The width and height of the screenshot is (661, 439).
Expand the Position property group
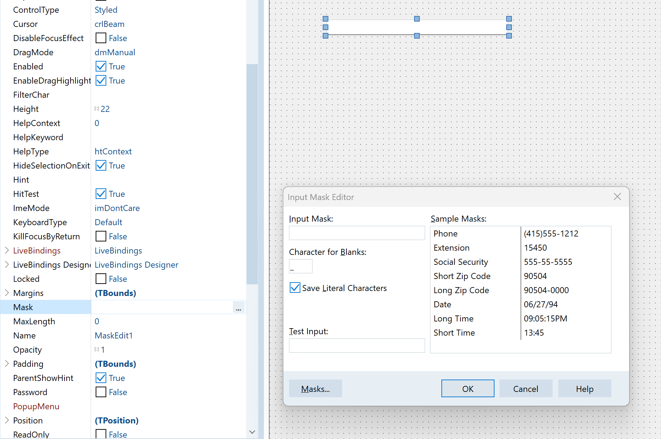(x=7, y=421)
